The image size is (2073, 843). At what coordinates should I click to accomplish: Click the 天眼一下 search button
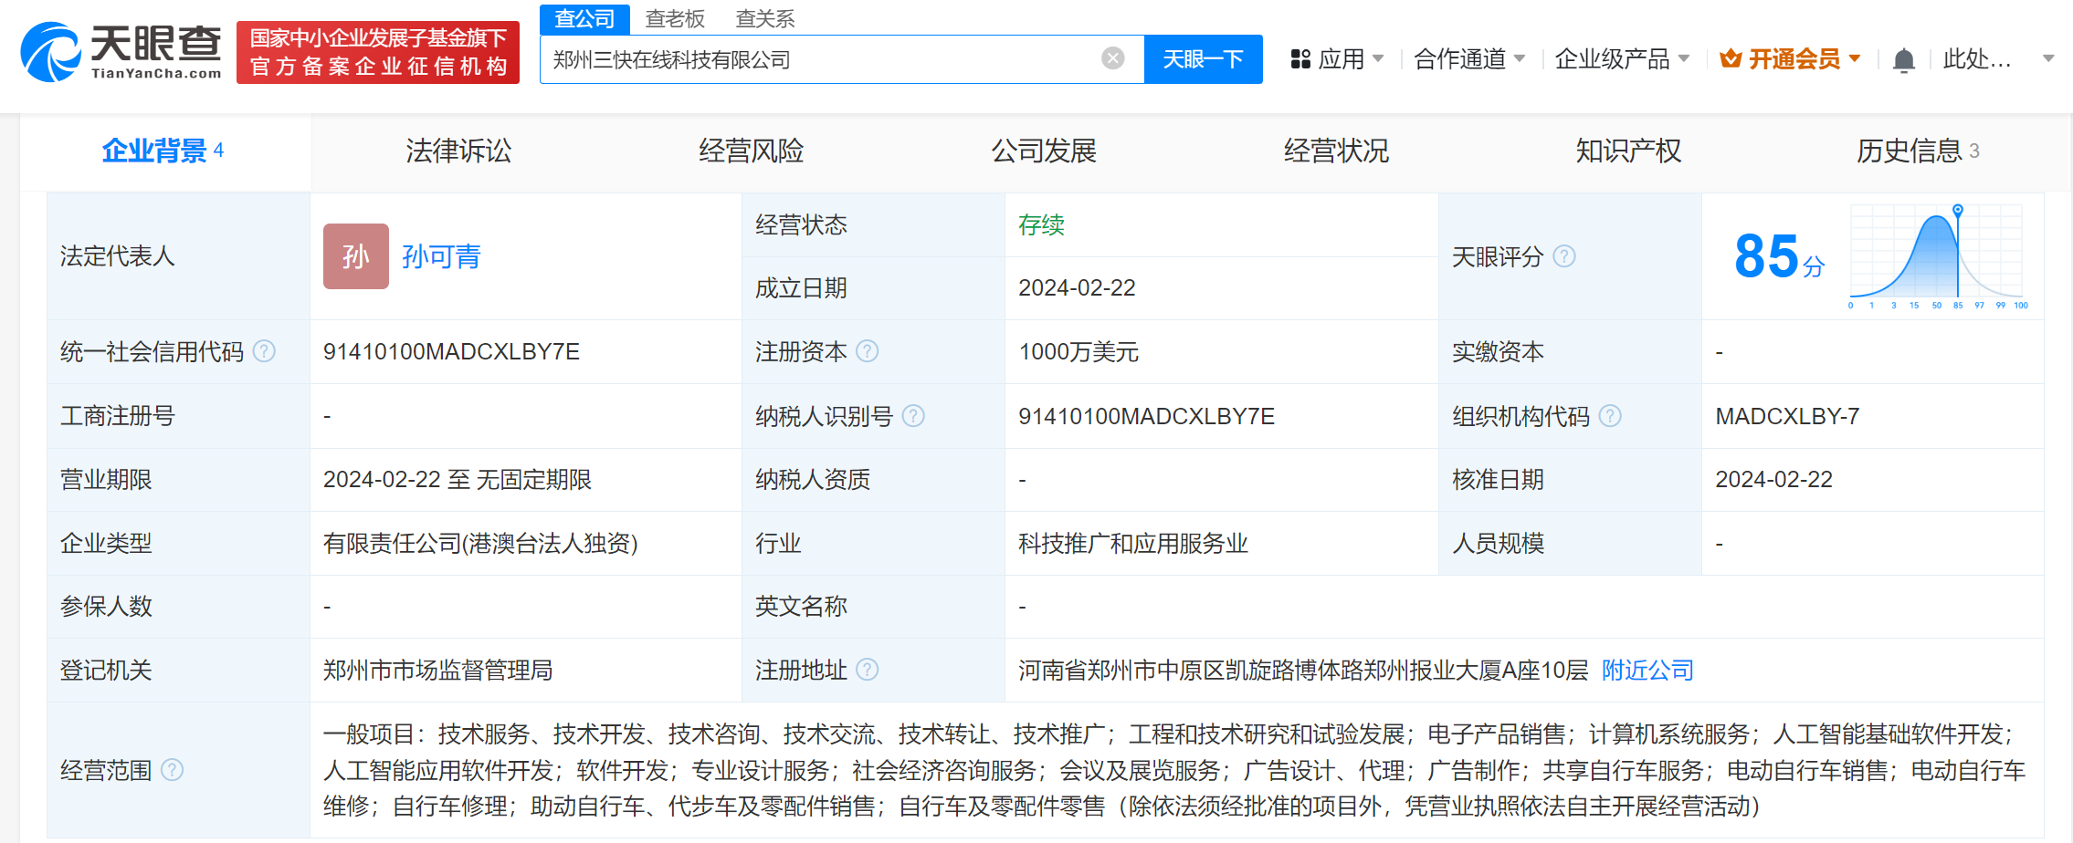(x=1203, y=57)
